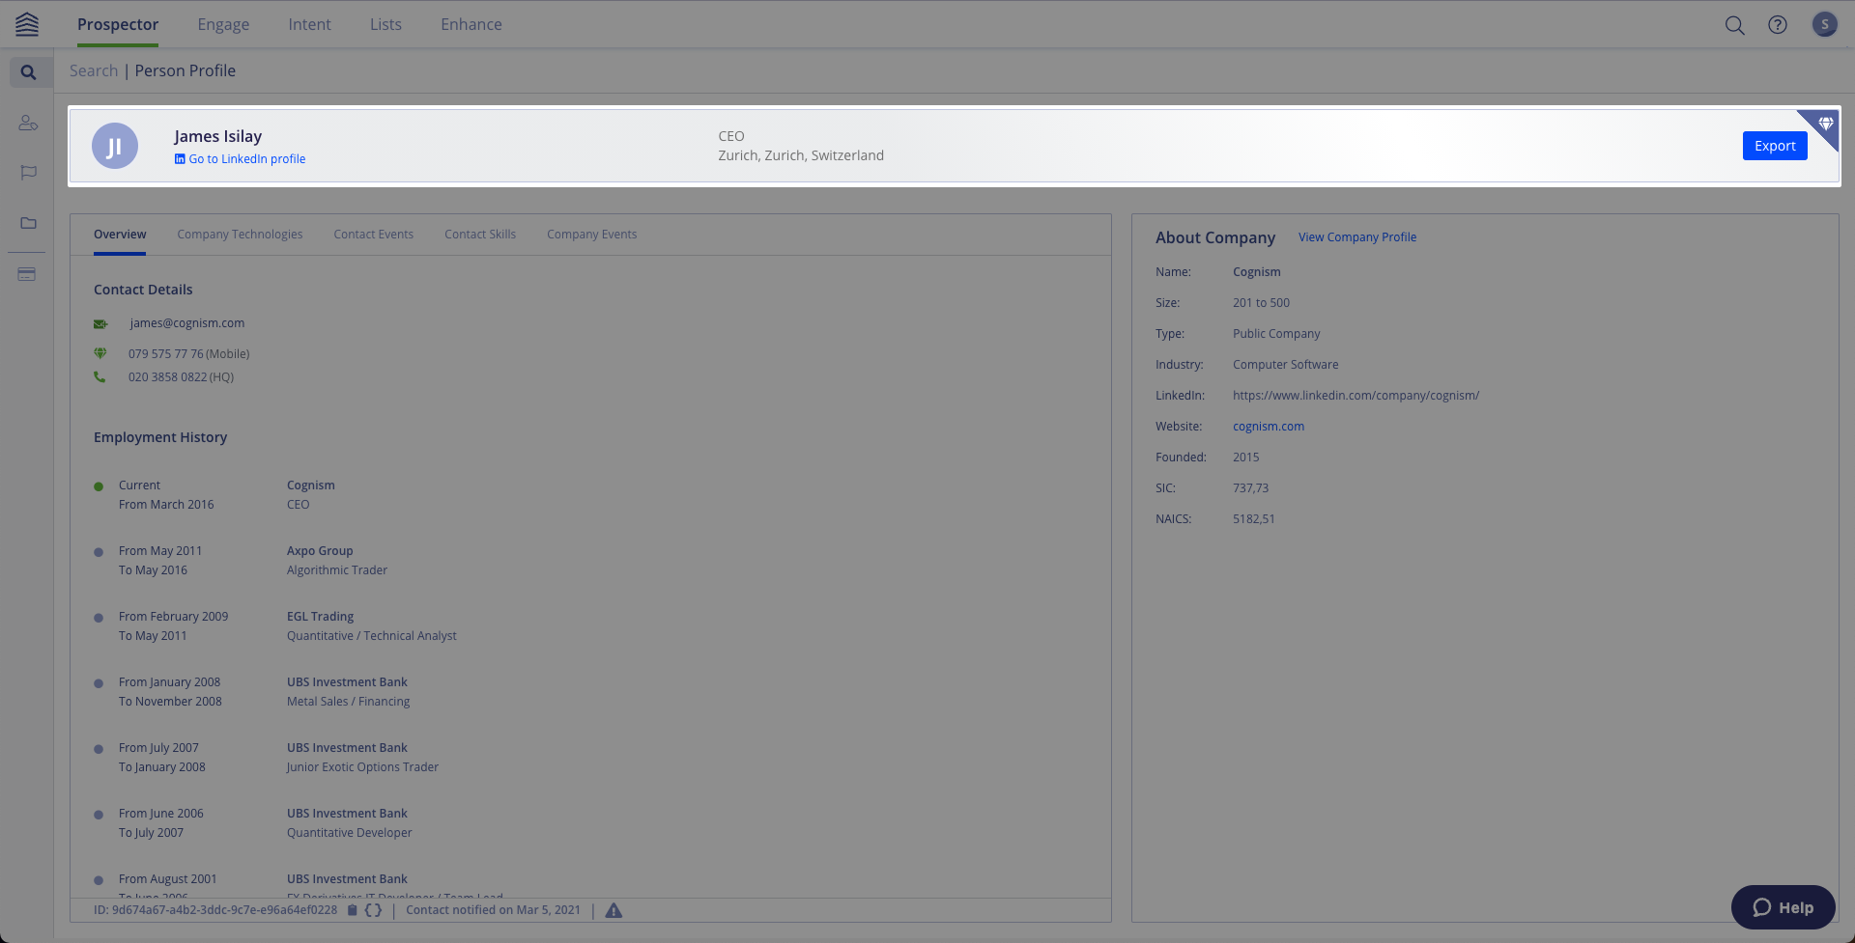Viewport: 1855px width, 943px height.
Task: Click the company name Cognism value
Action: [x=1257, y=272]
